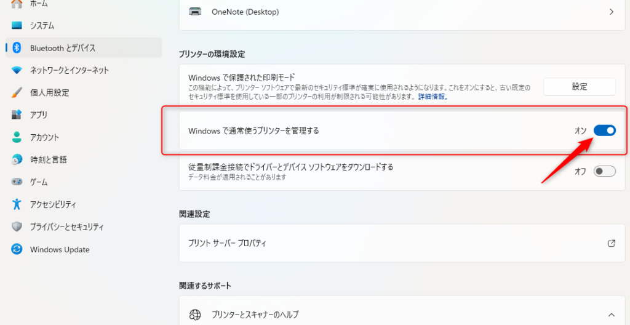
Task: Select プライバシーとセキュリティ sidebar item
Action: coord(66,227)
